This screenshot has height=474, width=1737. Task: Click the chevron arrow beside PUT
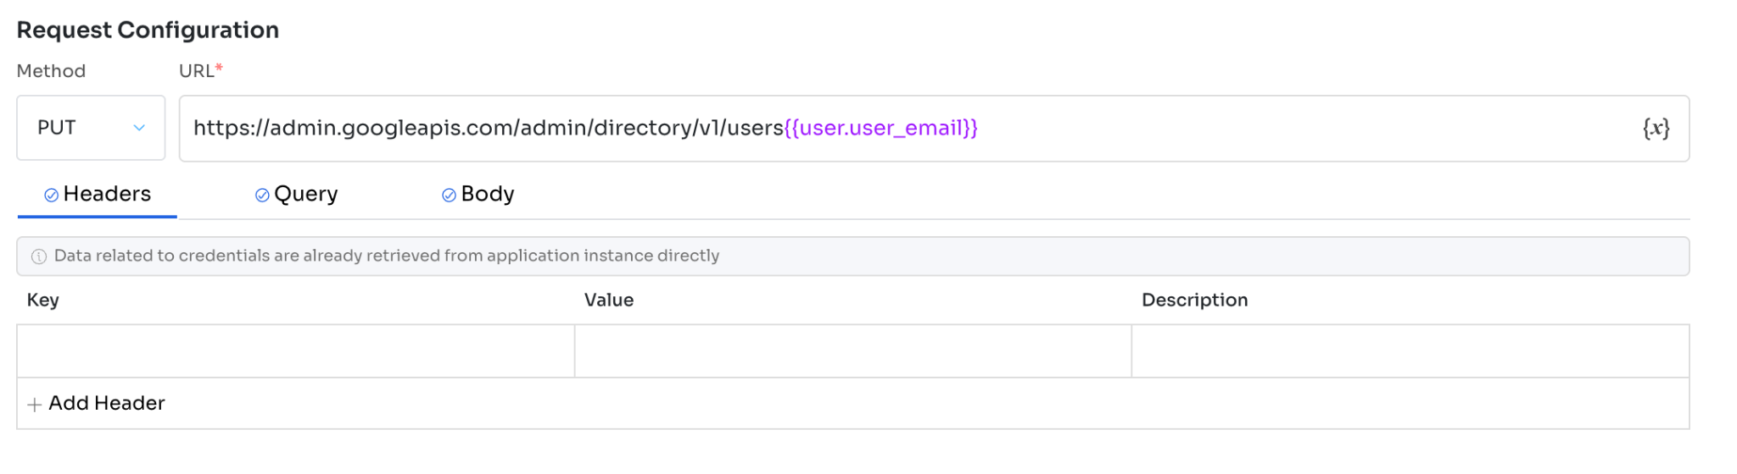tap(139, 128)
